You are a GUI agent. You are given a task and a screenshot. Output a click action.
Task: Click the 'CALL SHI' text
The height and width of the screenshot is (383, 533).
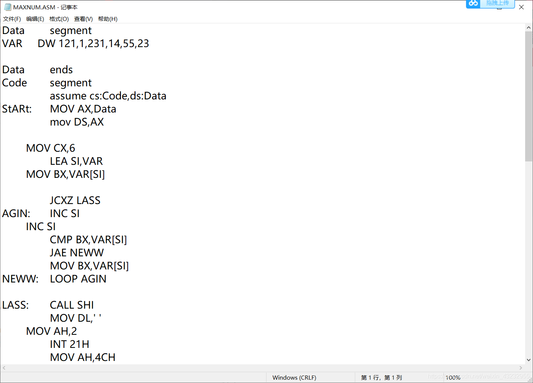72,305
